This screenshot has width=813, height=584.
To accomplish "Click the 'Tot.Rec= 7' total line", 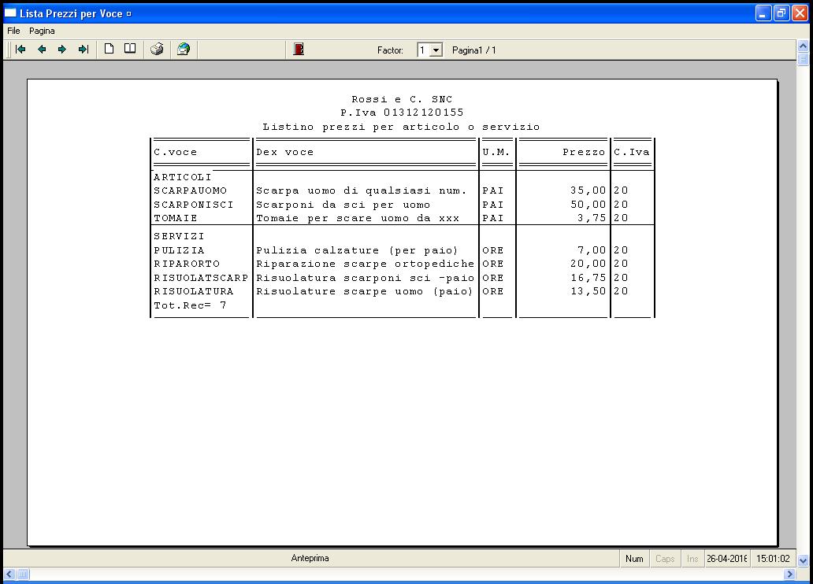I will tap(190, 305).
